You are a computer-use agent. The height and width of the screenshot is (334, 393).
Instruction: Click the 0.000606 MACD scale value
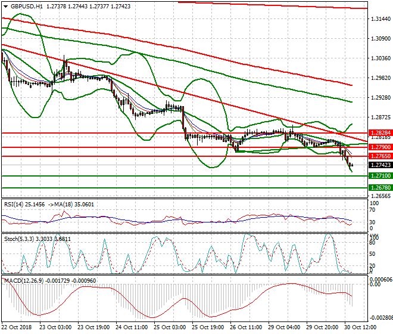[x=381, y=280]
